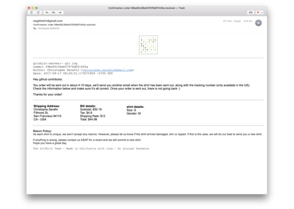Viewport: 294px width, 209px height.
Task: Click the GitShirt Team signature line
Action: pos(91,148)
